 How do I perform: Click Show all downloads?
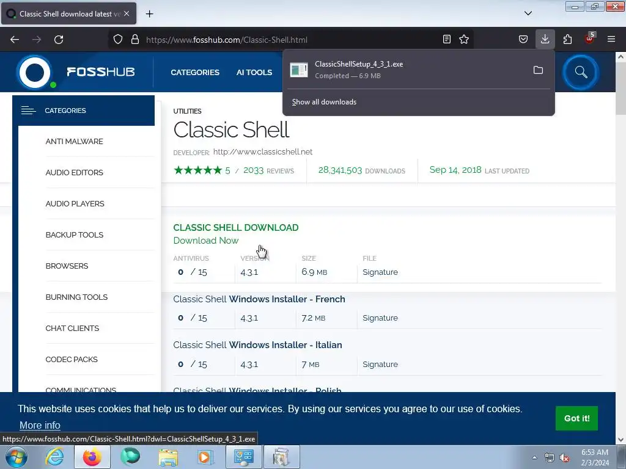324,102
